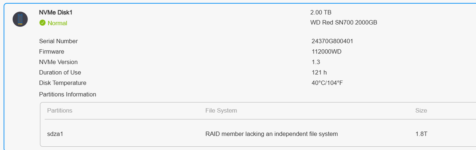Select the sdza1 partition row
476x150 pixels.
[x=258, y=134]
